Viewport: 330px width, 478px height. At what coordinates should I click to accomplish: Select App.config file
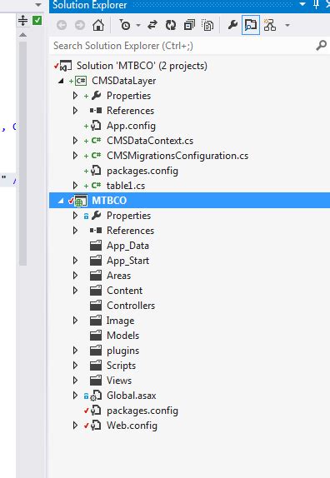tap(131, 126)
